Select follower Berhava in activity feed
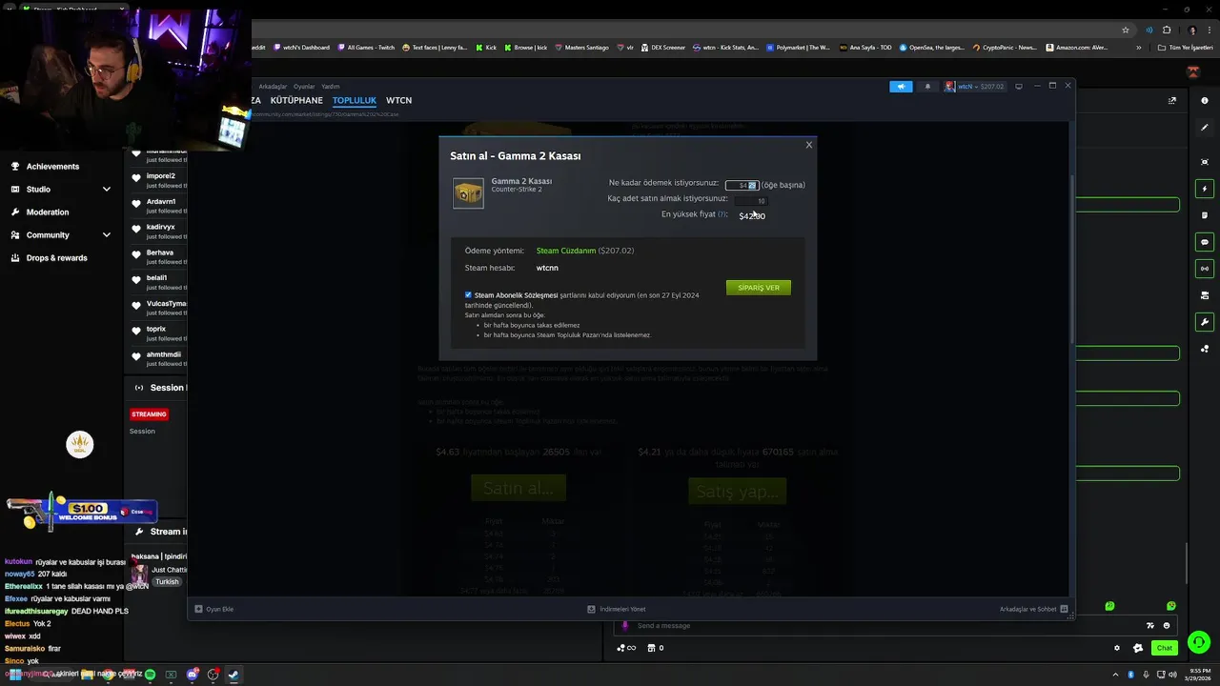The width and height of the screenshot is (1220, 686). (159, 252)
